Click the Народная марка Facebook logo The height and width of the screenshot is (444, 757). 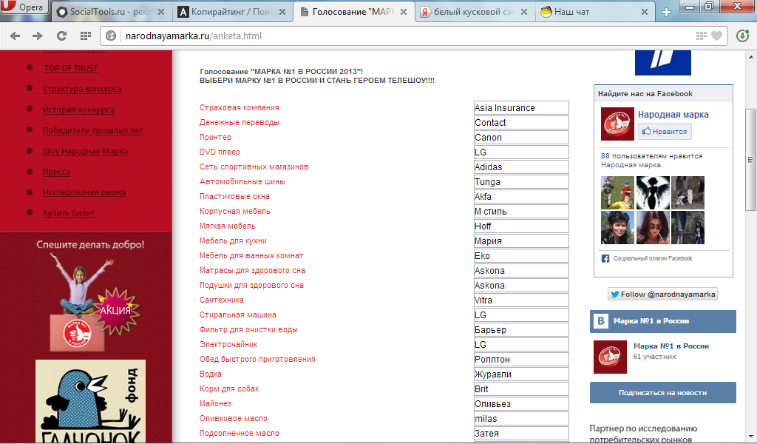pyautogui.click(x=617, y=124)
